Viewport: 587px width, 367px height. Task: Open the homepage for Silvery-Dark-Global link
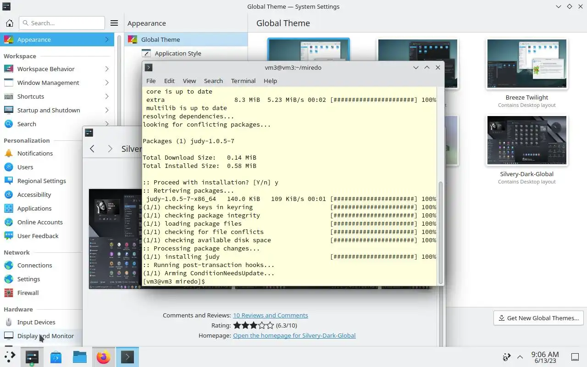pyautogui.click(x=294, y=335)
